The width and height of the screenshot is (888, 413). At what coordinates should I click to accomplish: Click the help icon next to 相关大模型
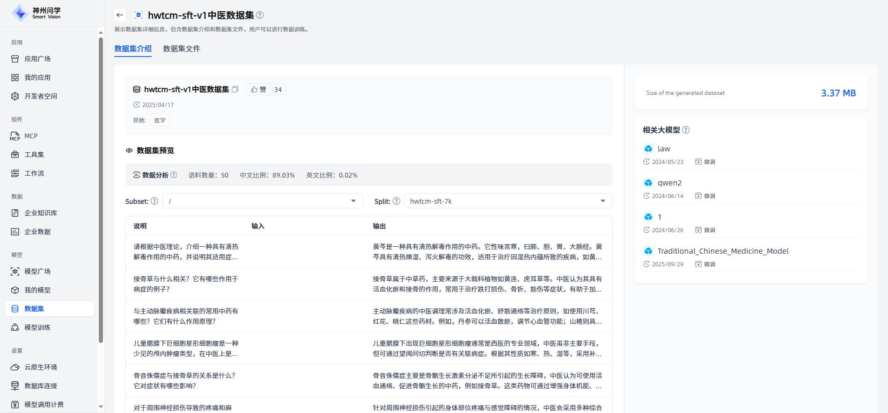click(x=686, y=130)
